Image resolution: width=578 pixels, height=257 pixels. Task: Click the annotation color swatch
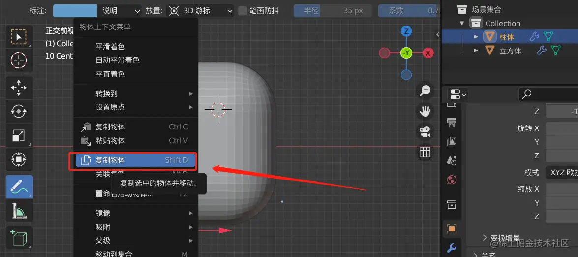[75, 11]
